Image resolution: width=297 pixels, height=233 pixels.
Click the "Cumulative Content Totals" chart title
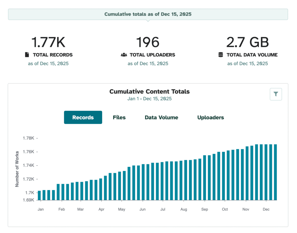[x=149, y=91]
